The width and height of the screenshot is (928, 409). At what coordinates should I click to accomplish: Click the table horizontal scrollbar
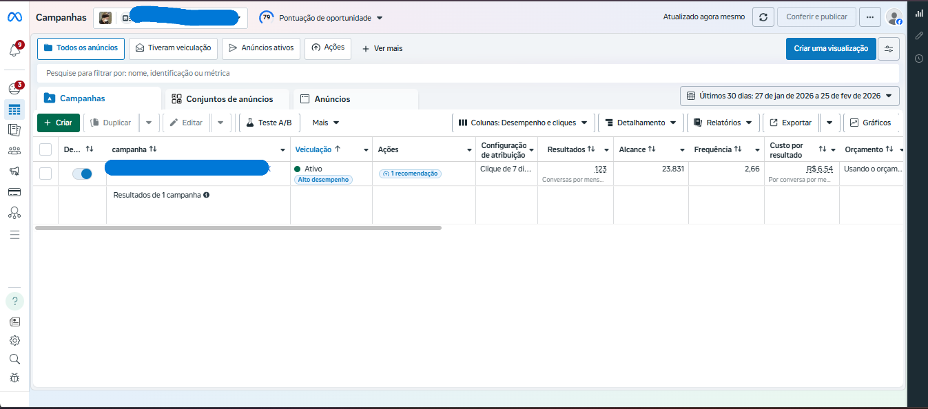(x=238, y=227)
